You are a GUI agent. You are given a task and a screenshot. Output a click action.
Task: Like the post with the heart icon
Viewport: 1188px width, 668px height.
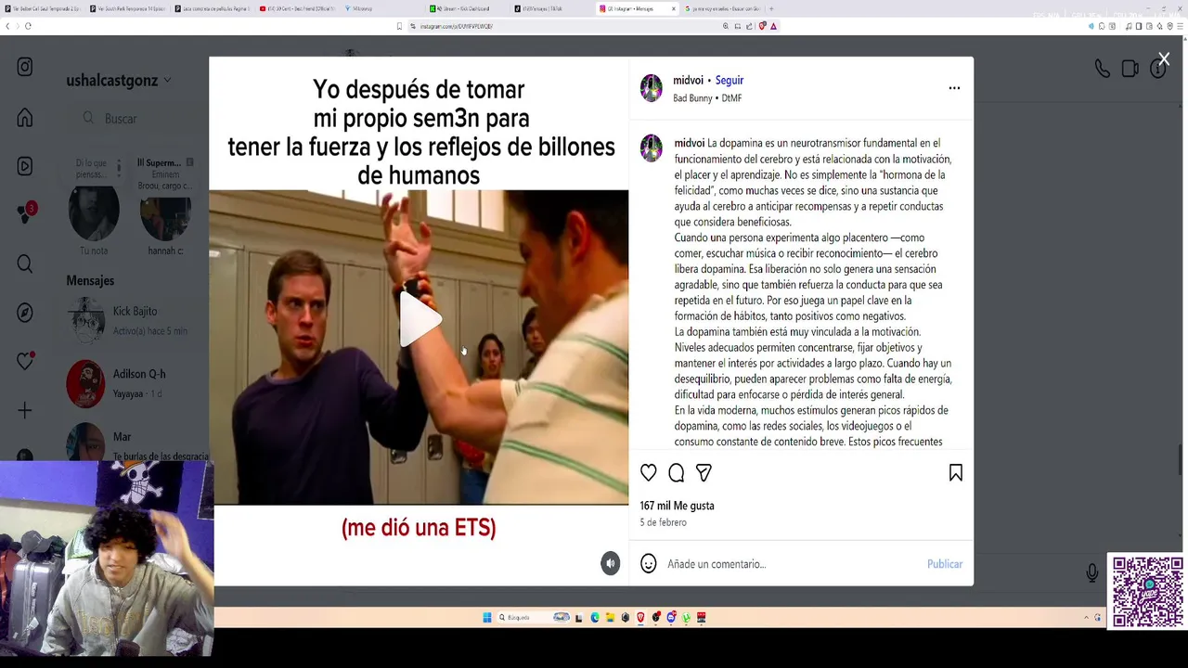[x=649, y=473]
